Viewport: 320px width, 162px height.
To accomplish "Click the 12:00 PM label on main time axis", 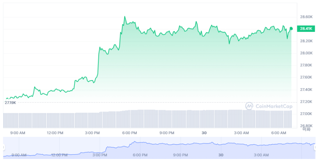I will click(x=55, y=133).
